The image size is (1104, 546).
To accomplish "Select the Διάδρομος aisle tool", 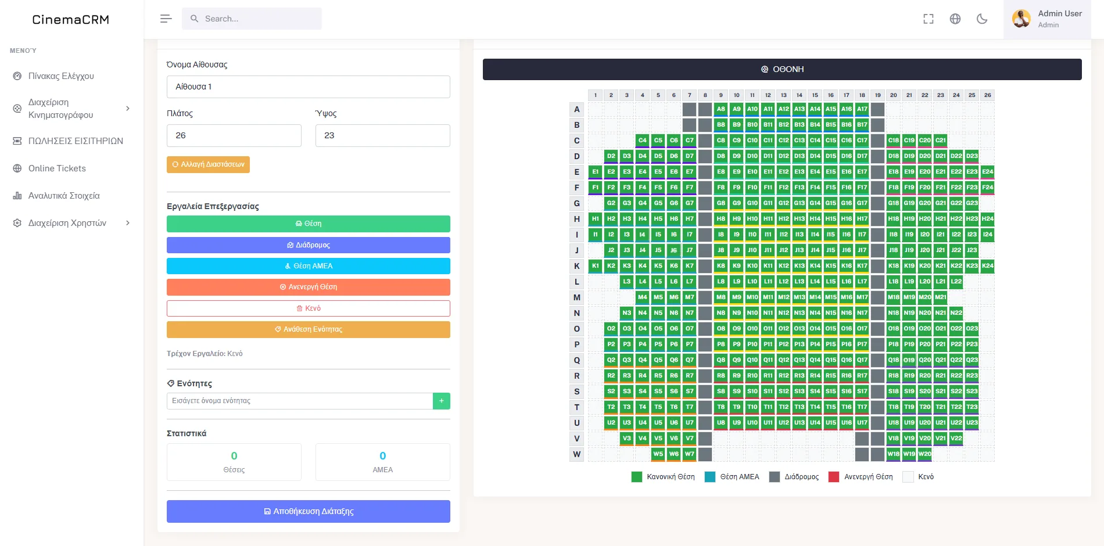I will click(309, 245).
